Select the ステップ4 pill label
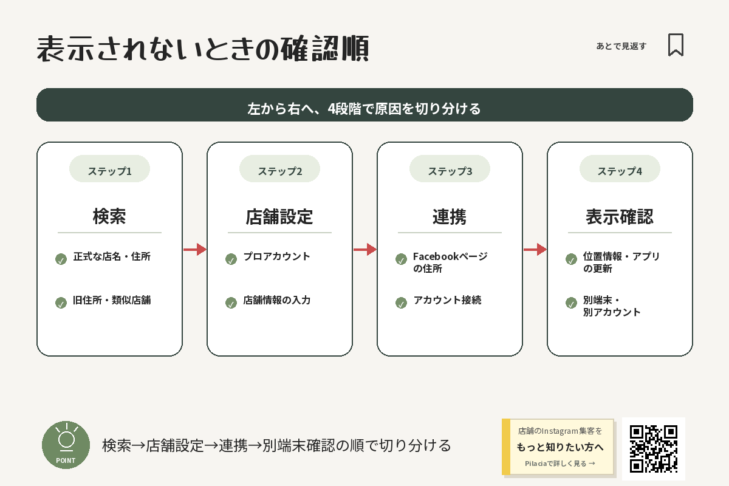The height and width of the screenshot is (486, 729). click(x=620, y=169)
